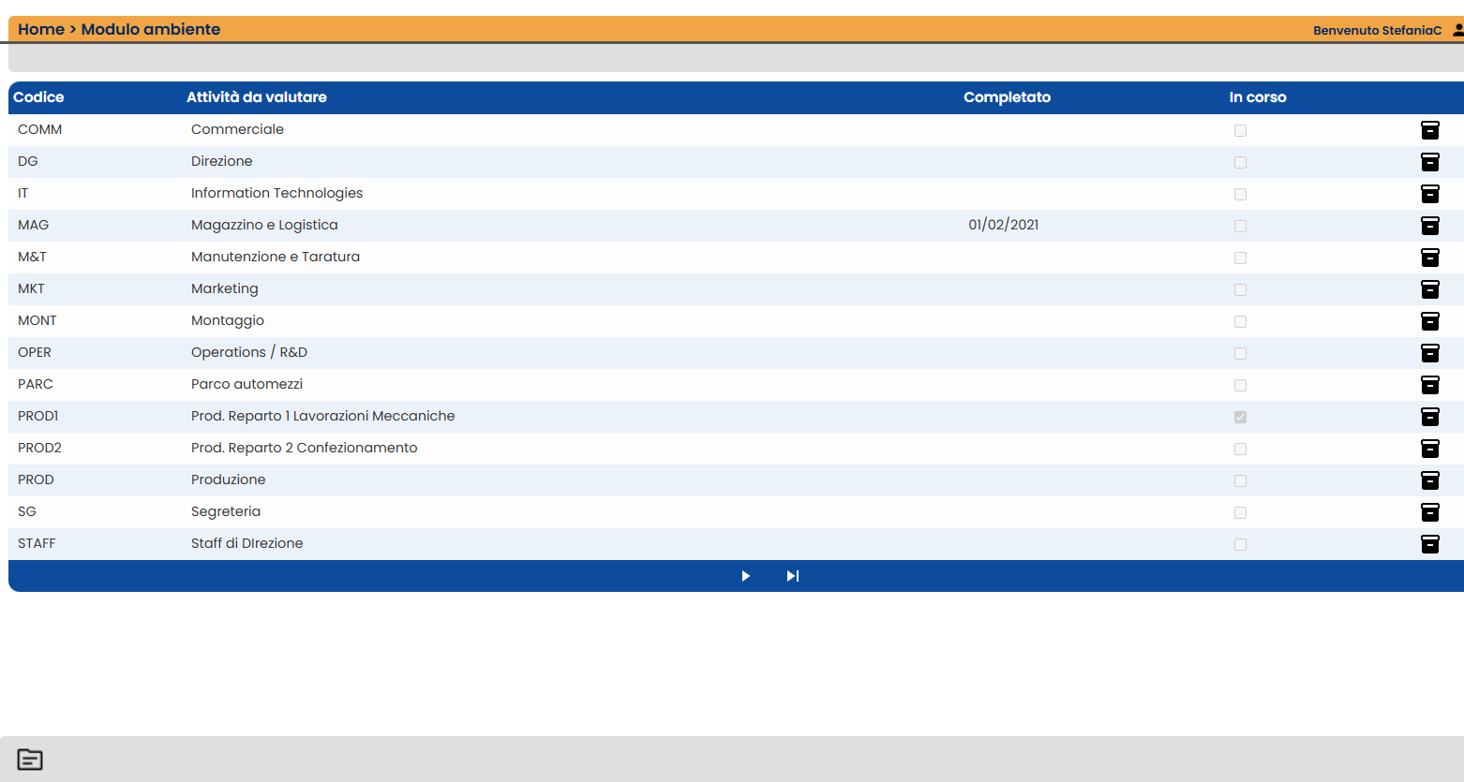Select Parco automezzi activity text

[246, 384]
